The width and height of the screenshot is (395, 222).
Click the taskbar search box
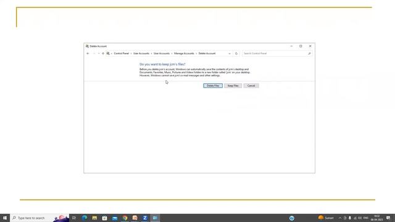[39, 218]
